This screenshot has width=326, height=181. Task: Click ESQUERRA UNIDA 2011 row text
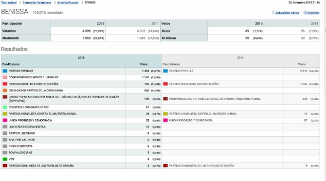pyautogui.click(x=215, y=99)
